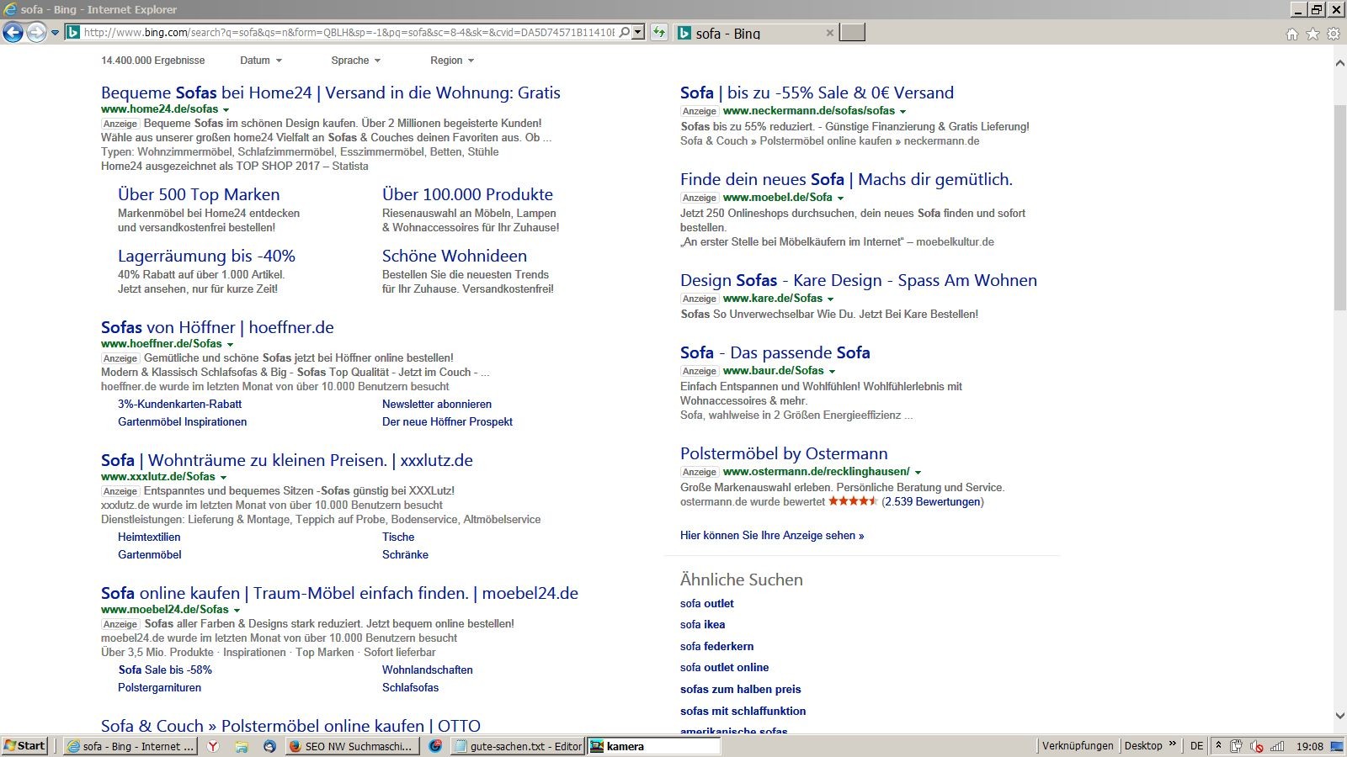
Task: Open the address bar autocomplete dropdown arrow
Action: [x=638, y=33]
